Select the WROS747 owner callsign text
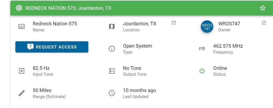Image resolution: width=273 pixels, height=108 pixels. point(229,24)
